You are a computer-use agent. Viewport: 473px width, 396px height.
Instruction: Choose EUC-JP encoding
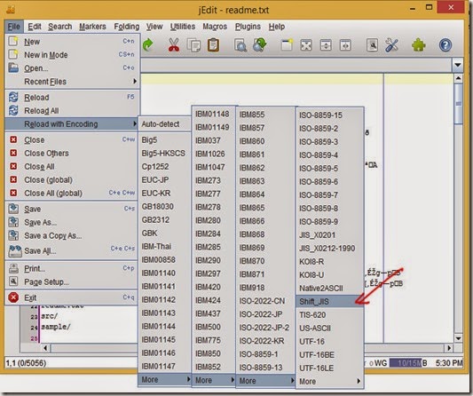coord(165,180)
